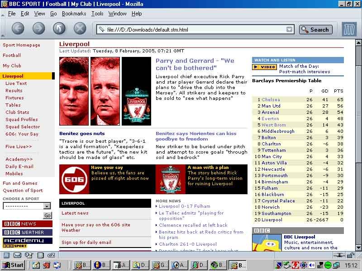Screen dimensions: 362x271
Task: Open the URL bar history dropdown arrow
Action: (x=289, y=29)
